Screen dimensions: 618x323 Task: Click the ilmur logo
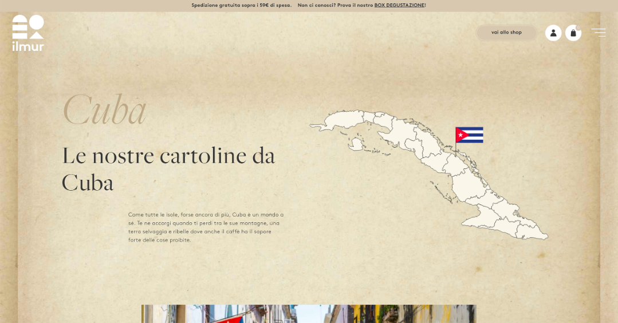click(x=28, y=33)
